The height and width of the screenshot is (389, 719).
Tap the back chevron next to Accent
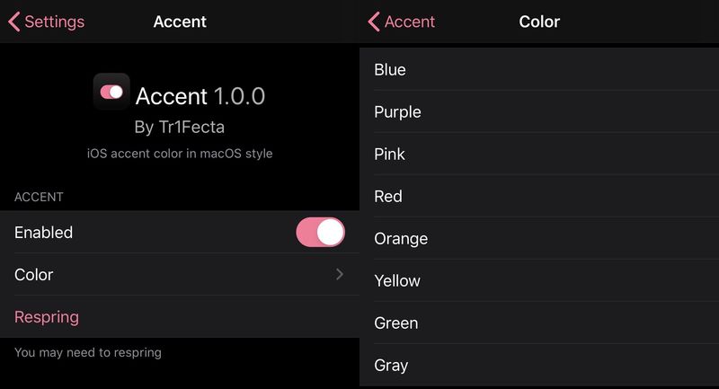tap(374, 22)
